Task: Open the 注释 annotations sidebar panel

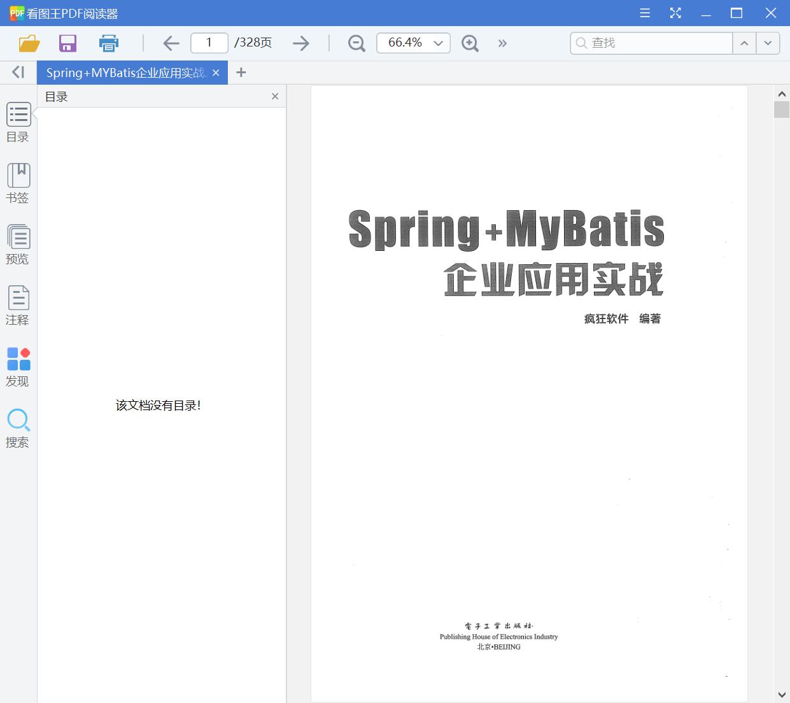Action: pos(18,306)
